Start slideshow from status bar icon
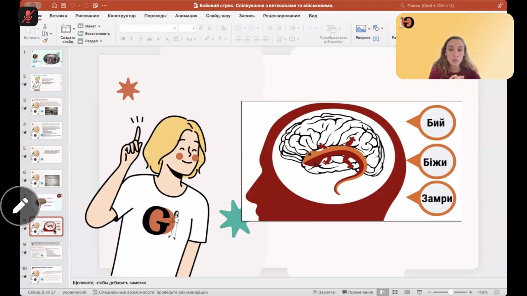The width and height of the screenshot is (527, 296). (x=420, y=292)
